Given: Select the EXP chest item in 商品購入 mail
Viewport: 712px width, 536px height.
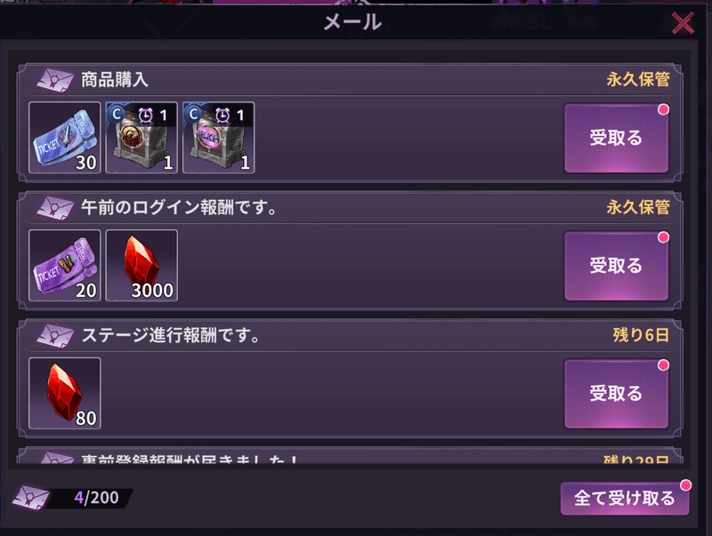Looking at the screenshot, I should click(x=218, y=138).
